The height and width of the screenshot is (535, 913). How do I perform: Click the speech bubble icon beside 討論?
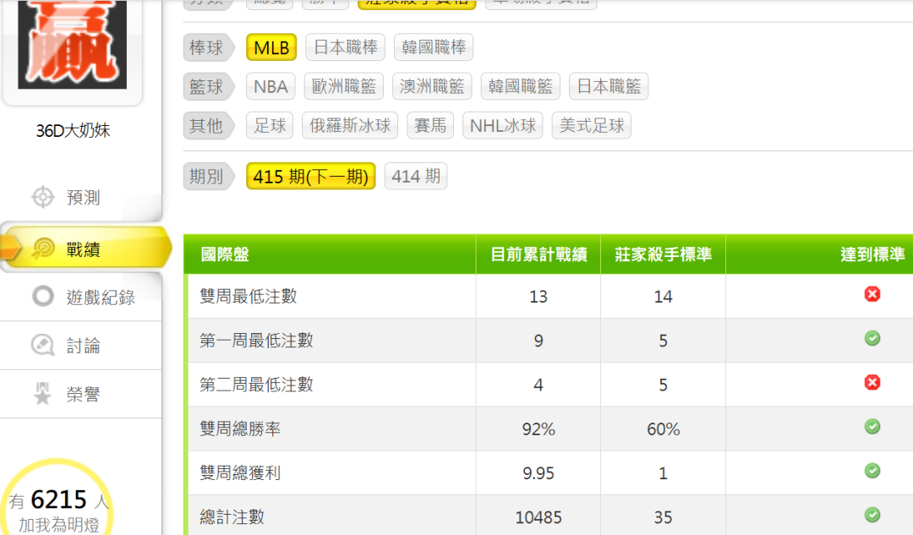pyautogui.click(x=42, y=345)
